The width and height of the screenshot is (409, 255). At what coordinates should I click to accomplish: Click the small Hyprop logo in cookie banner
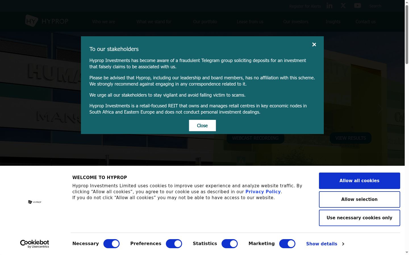click(35, 202)
